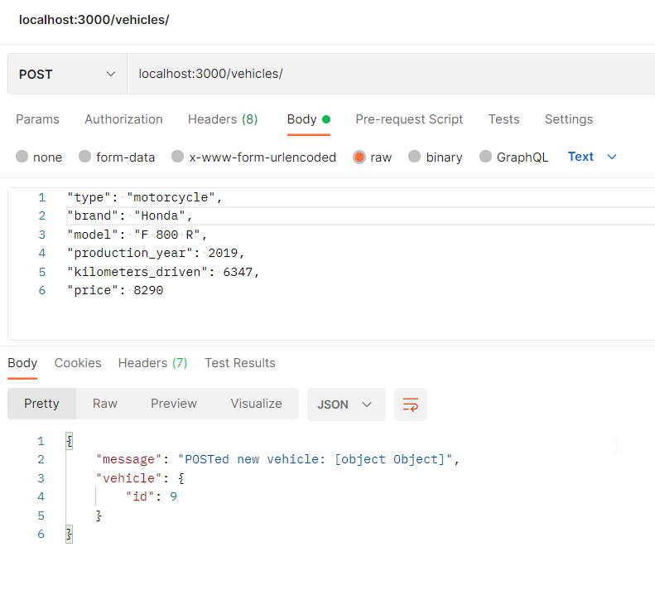Open the Text format dropdown
Viewport: 655px width, 615px height.
(592, 157)
